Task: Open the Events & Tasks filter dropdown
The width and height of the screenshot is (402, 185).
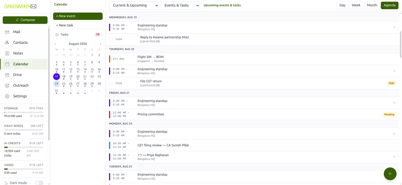Action: point(180,5)
